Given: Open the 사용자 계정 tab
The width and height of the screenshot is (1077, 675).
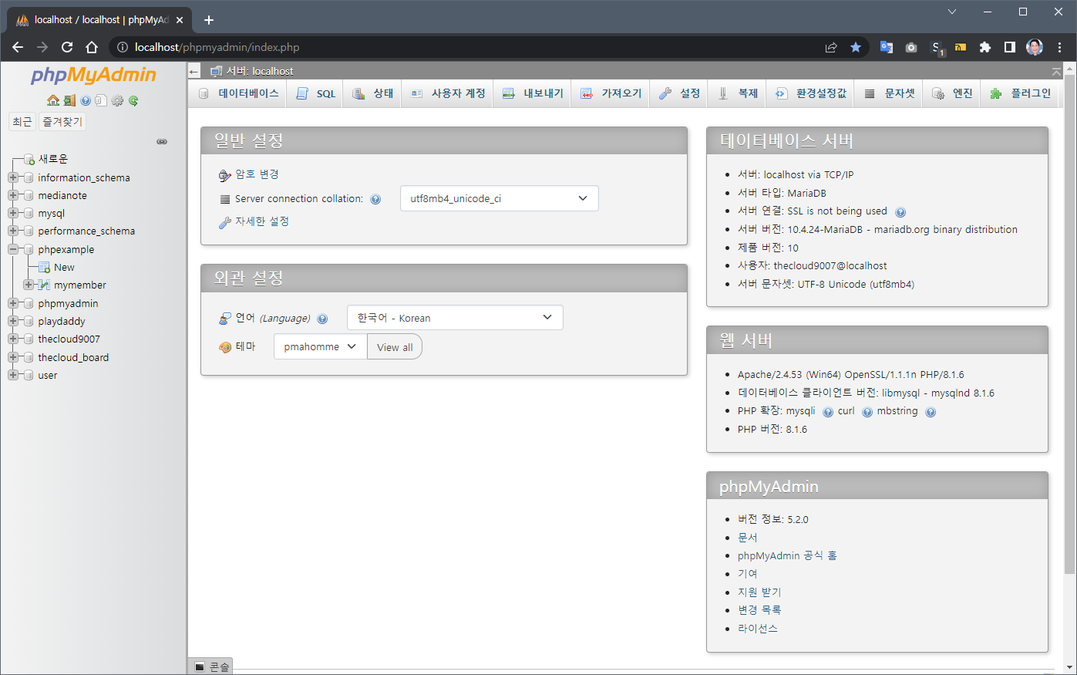Looking at the screenshot, I should tap(448, 93).
